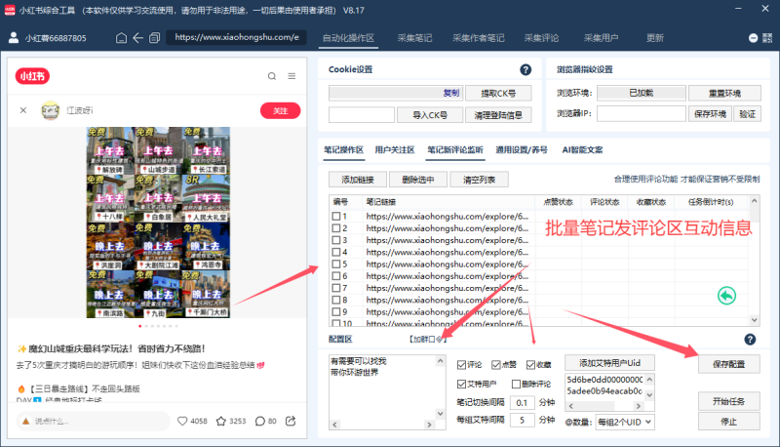Click the 小红书 red logo
The image size is (780, 447).
pos(32,76)
